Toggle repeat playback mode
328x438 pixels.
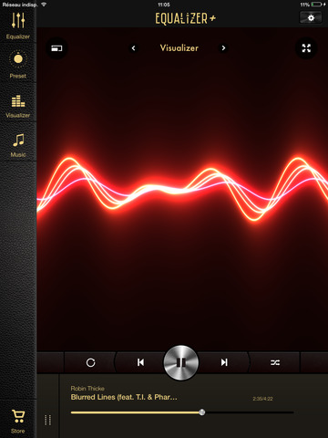coord(90,362)
